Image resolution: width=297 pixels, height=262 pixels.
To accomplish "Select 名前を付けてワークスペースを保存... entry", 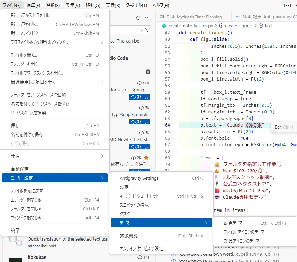I will click(x=55, y=104).
